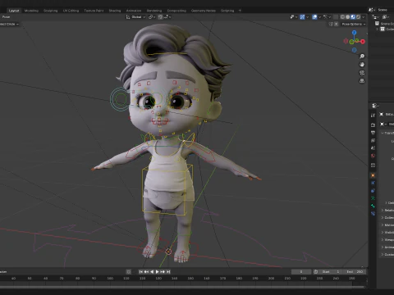
Task: Switch perspective/orthographic grid icon
Action: [362, 81]
